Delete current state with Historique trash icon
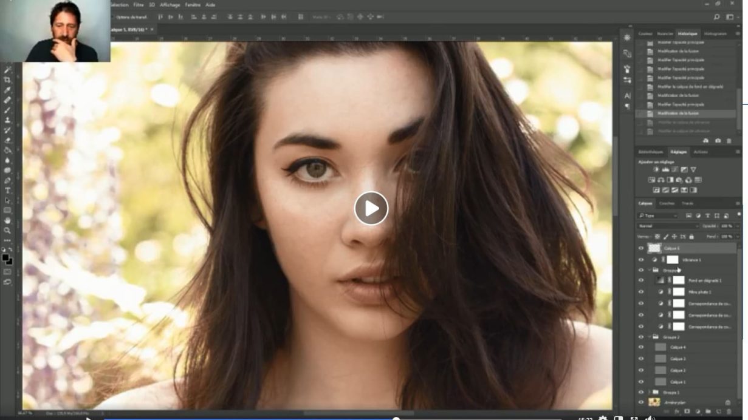 (729, 141)
